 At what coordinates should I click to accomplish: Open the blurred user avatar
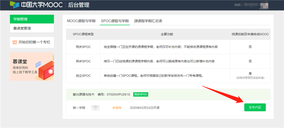click(264, 5)
